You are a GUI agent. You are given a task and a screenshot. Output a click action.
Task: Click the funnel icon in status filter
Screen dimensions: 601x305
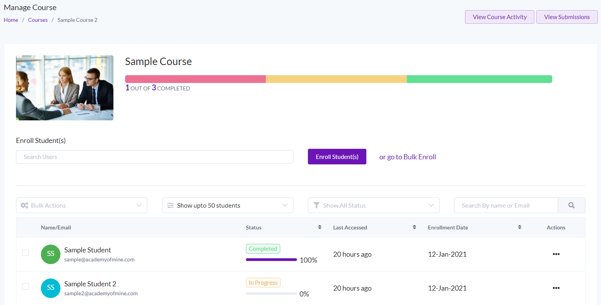click(x=316, y=205)
